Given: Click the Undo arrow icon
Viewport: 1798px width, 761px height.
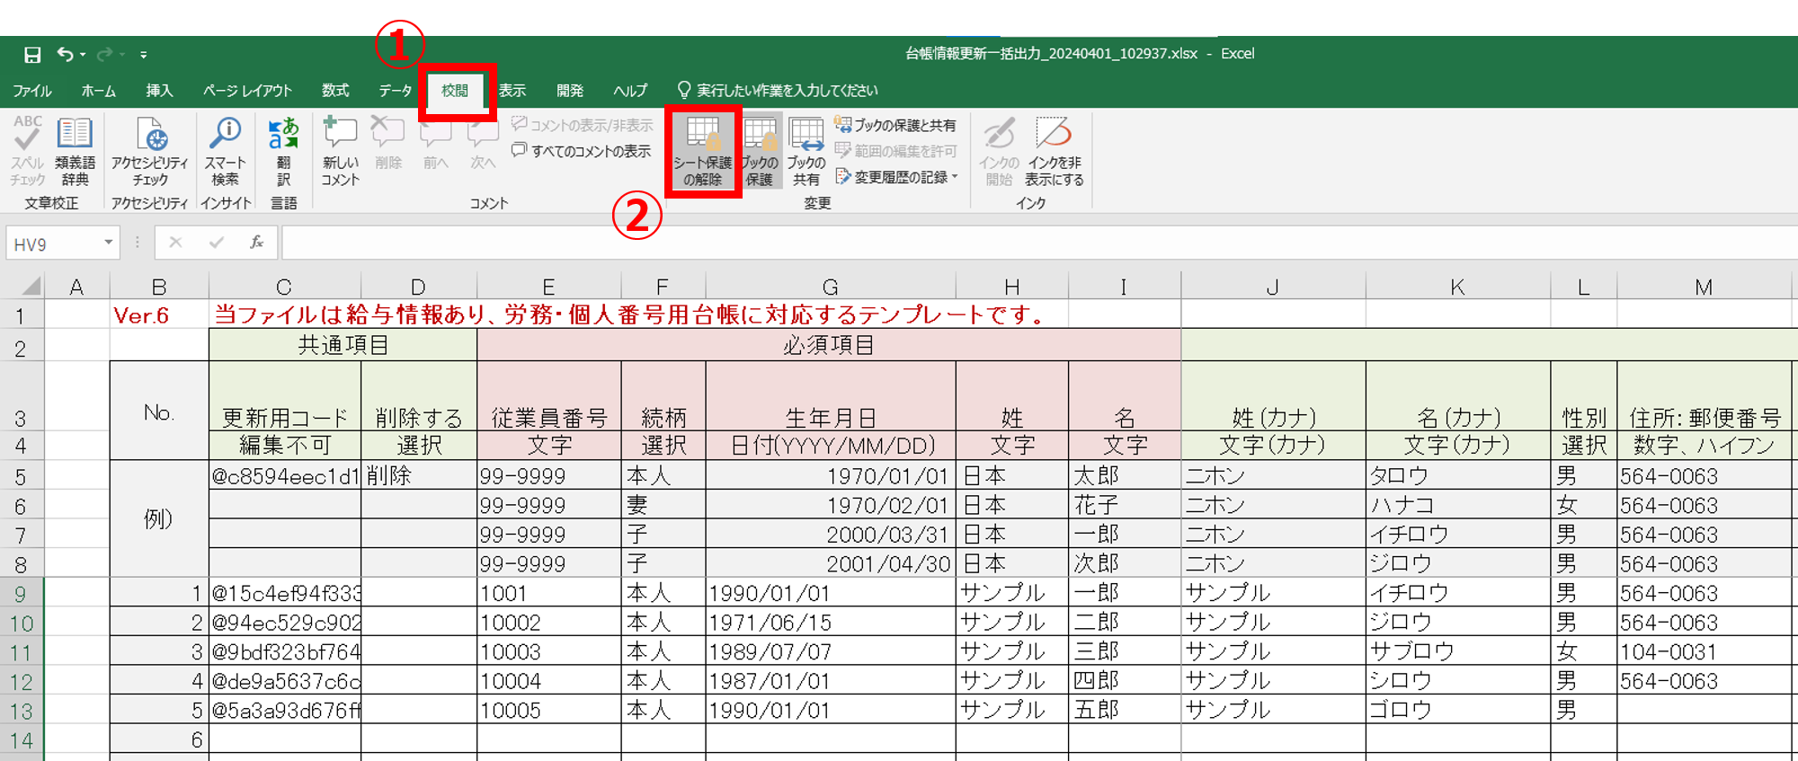Looking at the screenshot, I should click(65, 55).
